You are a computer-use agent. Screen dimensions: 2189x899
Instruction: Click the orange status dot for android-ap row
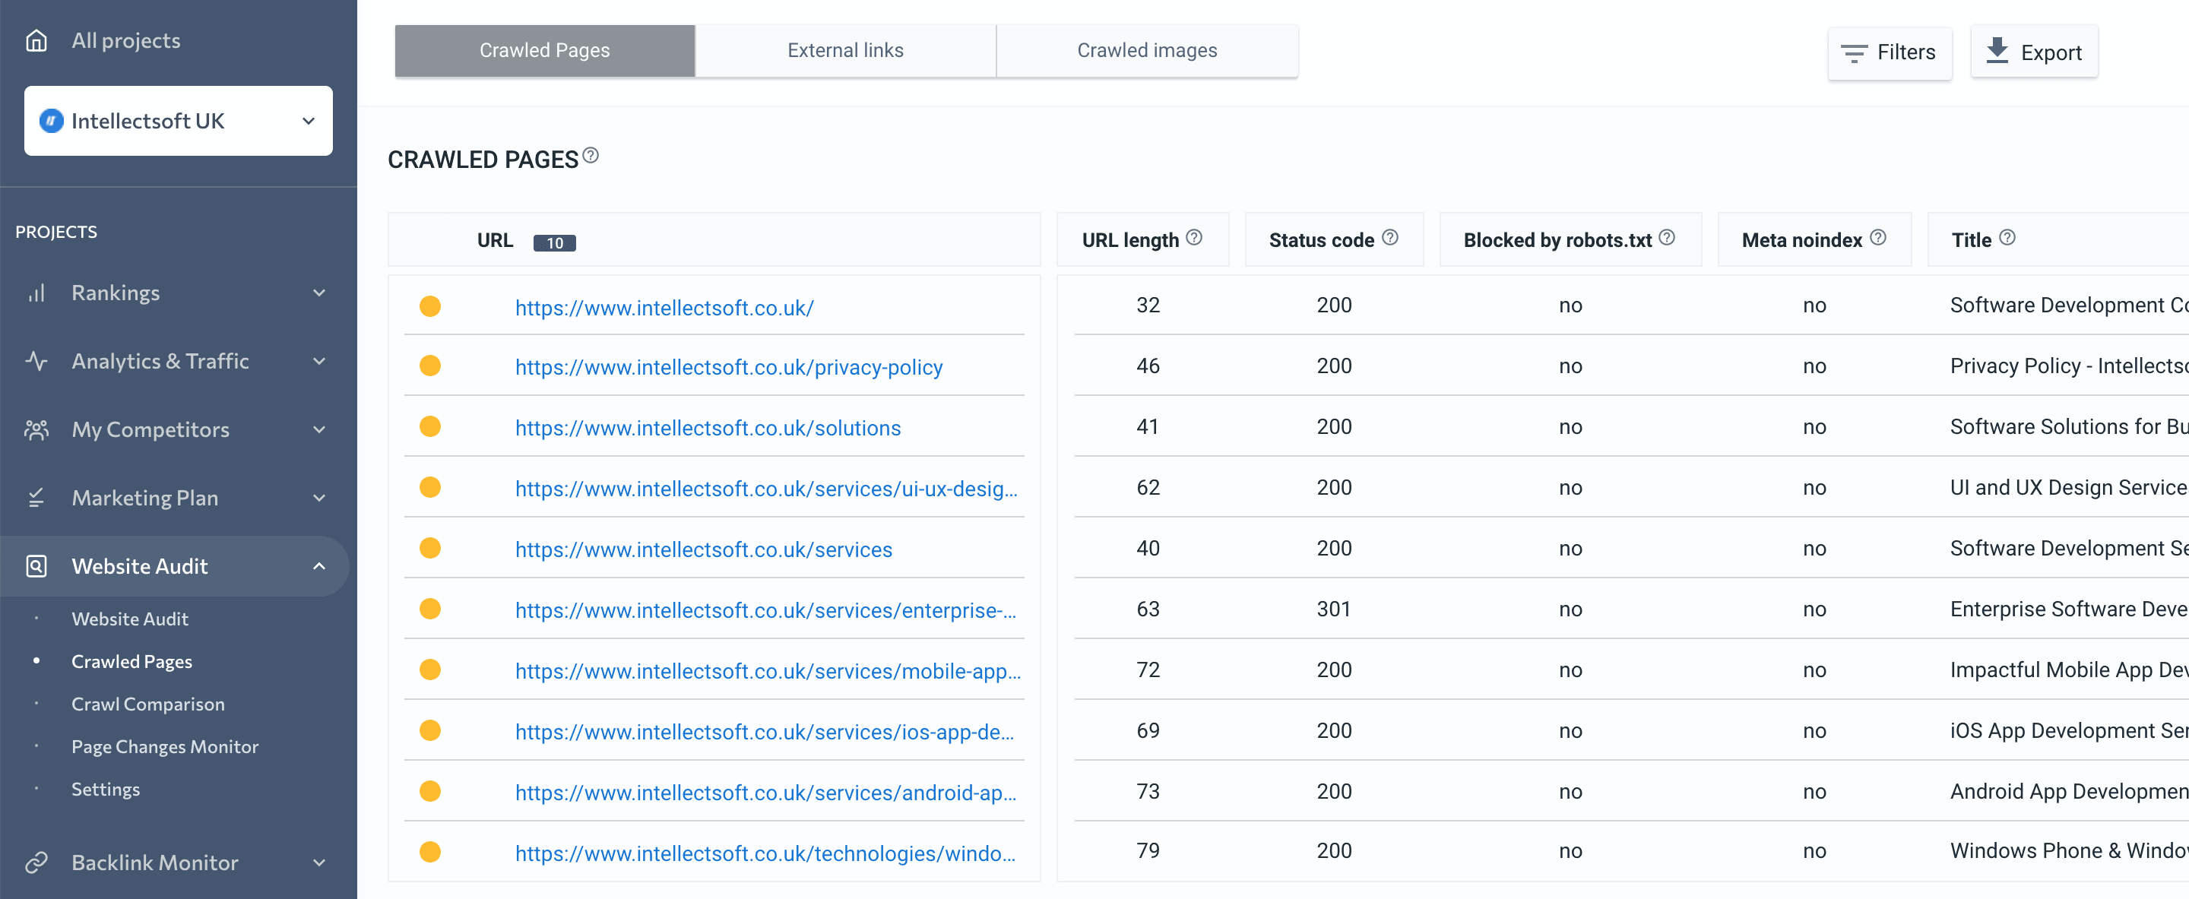tap(430, 792)
